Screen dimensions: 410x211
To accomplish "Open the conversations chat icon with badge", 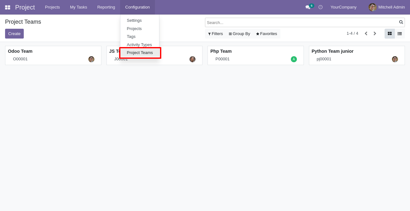I will (309, 7).
